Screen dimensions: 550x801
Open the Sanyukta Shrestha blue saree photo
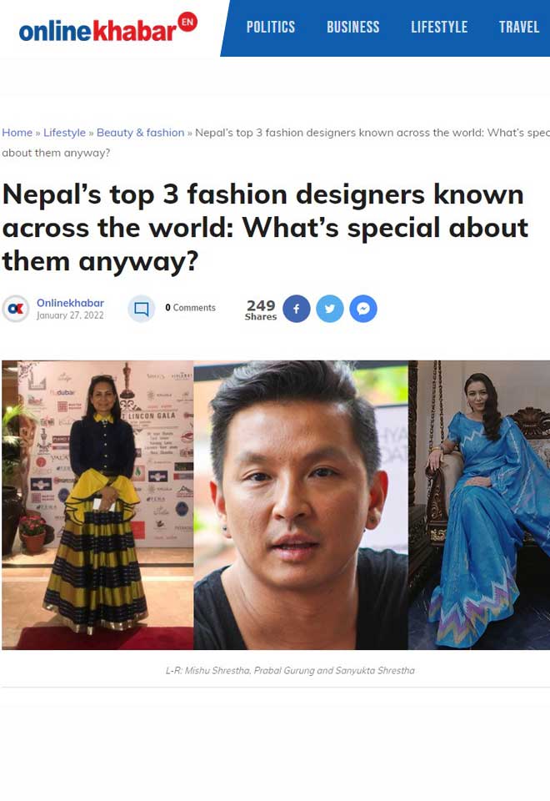tap(479, 505)
